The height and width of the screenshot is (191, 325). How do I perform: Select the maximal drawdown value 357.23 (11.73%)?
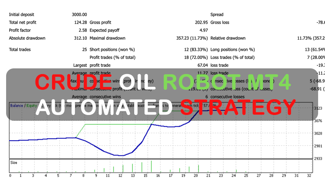[x=192, y=38]
